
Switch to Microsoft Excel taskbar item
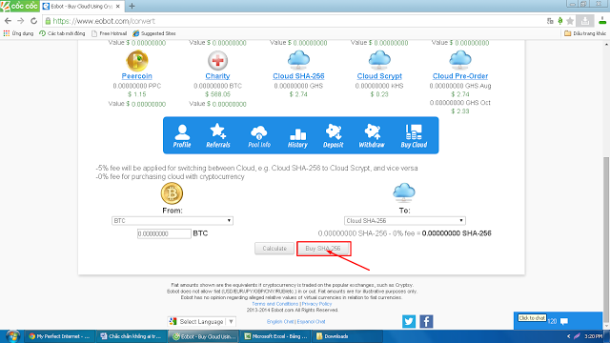coord(276,336)
